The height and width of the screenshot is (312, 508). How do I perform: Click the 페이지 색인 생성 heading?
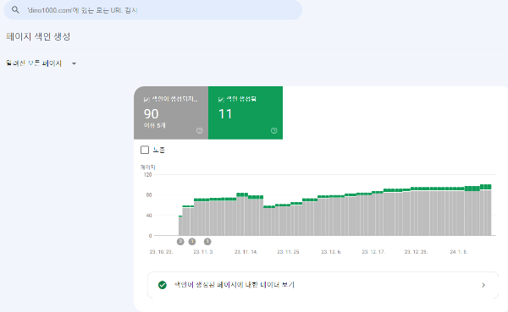click(38, 36)
